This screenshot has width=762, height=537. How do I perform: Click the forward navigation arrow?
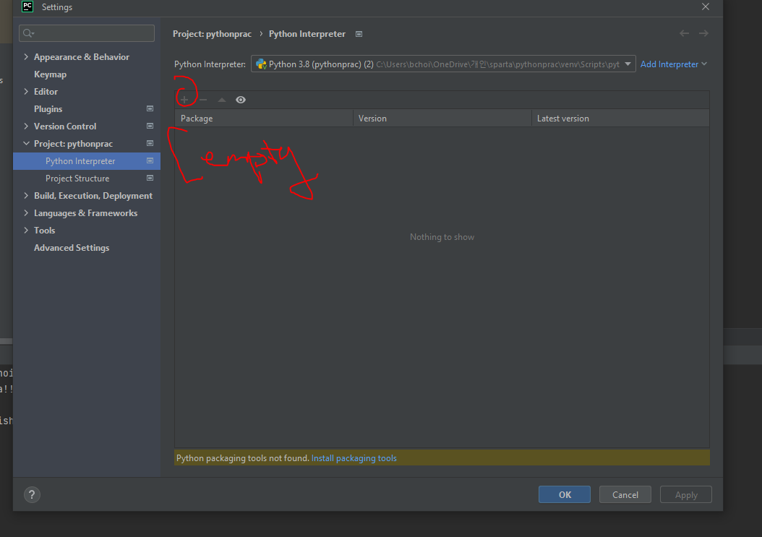[703, 33]
